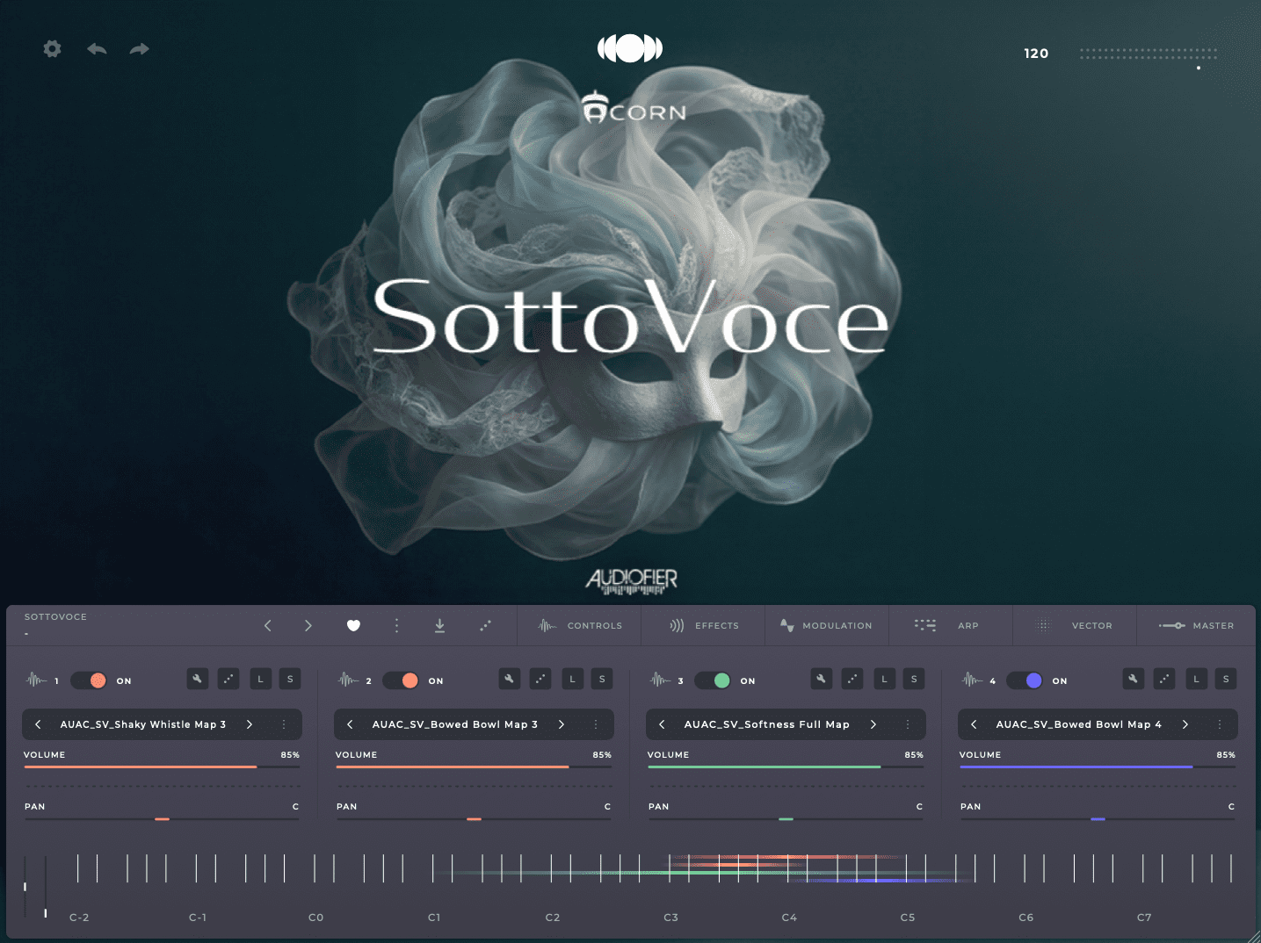The height and width of the screenshot is (943, 1261).
Task: Switch to the Effects tab
Action: click(704, 625)
